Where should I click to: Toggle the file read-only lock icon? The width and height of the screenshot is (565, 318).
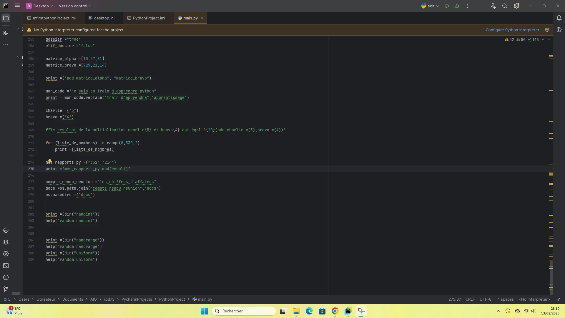558,299
